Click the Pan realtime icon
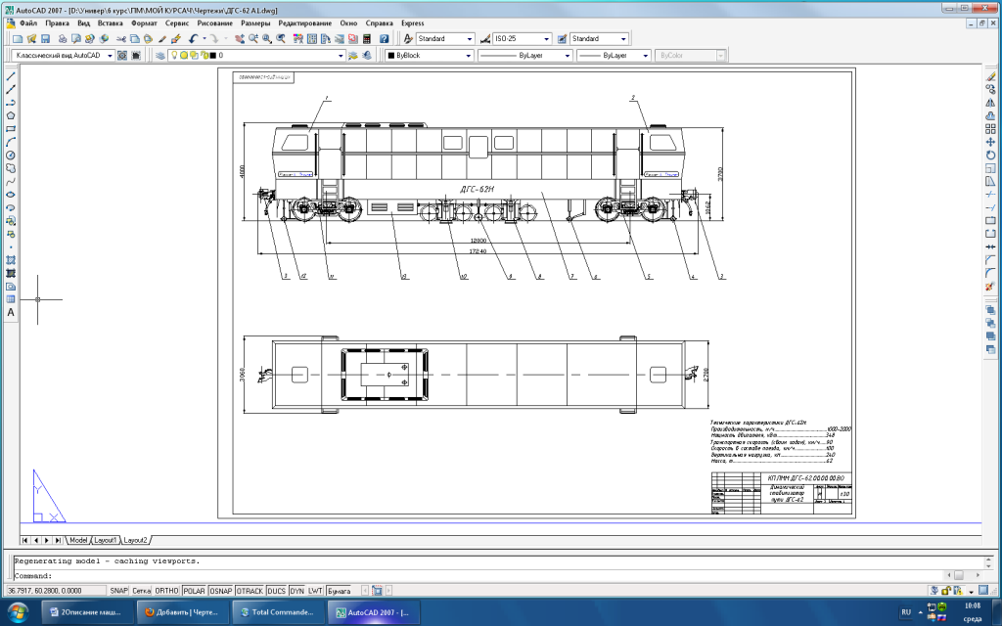1002x626 pixels. [240, 39]
